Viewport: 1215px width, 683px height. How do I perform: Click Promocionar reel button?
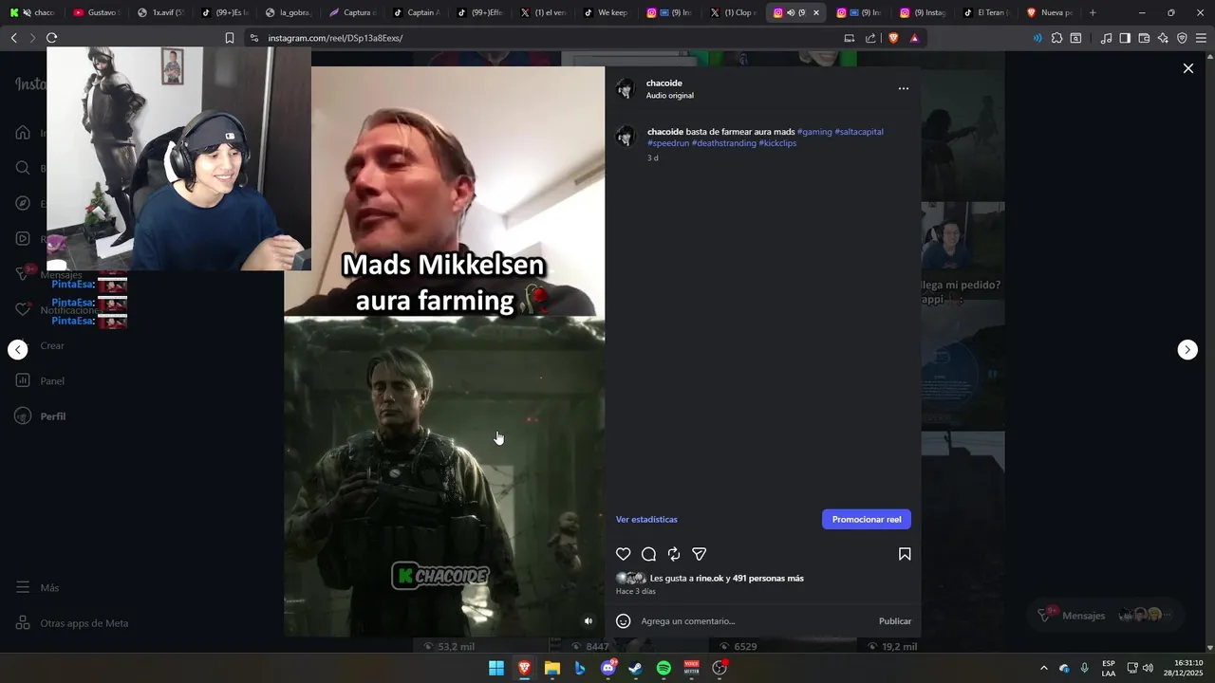pos(867,520)
